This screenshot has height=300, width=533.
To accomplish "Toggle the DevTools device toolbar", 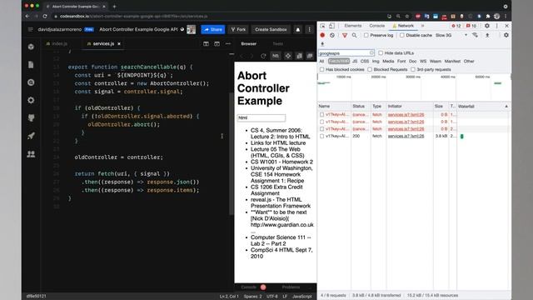I will 331,26.
